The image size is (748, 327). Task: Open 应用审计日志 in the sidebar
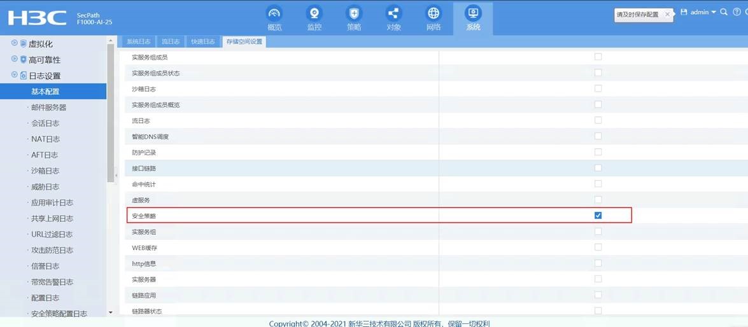coord(52,202)
